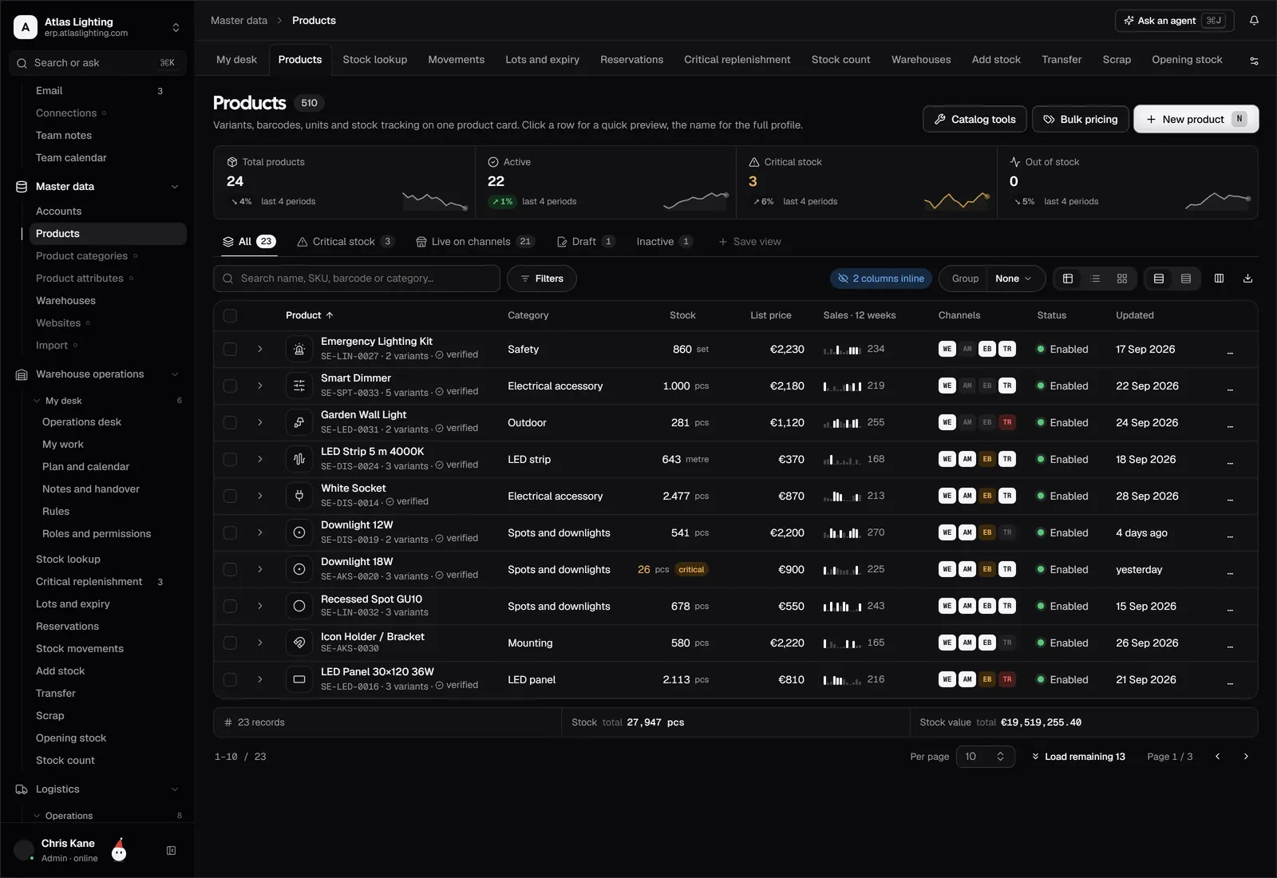Collapse the sidebar panel icon near Chris Kane
1277x878 pixels.
coord(171,851)
